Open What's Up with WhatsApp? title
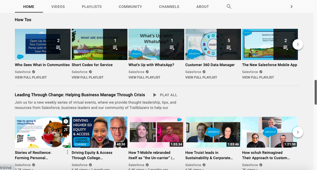Image resolution: width=317 pixels, height=170 pixels. [x=151, y=65]
